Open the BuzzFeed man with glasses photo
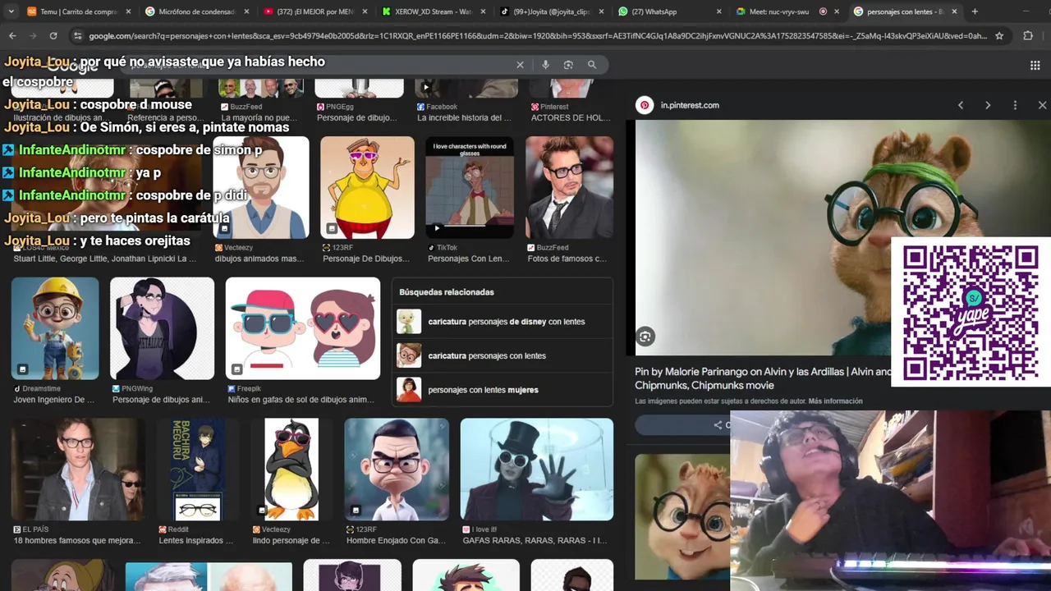The image size is (1051, 591). tap(569, 188)
